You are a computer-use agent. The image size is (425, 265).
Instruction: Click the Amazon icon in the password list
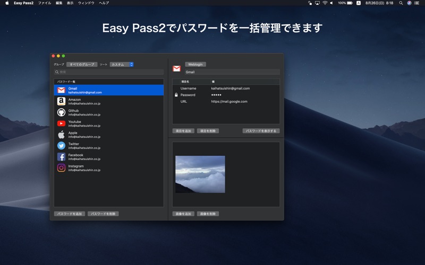(x=61, y=101)
